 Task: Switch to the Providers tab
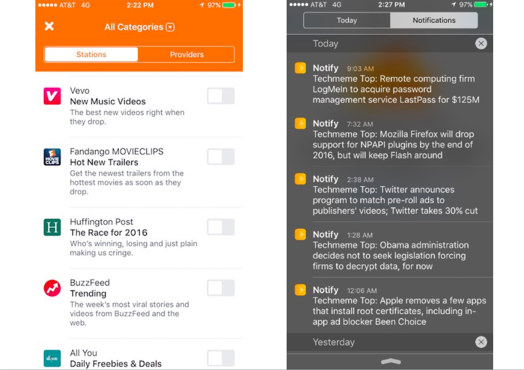coord(186,54)
